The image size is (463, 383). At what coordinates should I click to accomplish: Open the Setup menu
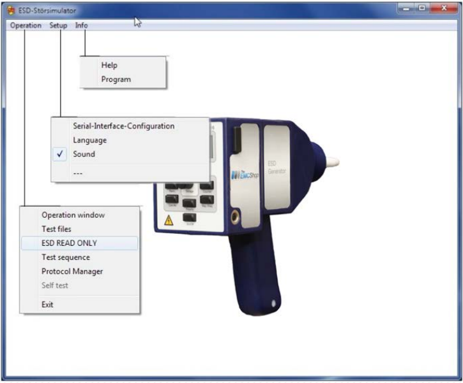(x=58, y=25)
